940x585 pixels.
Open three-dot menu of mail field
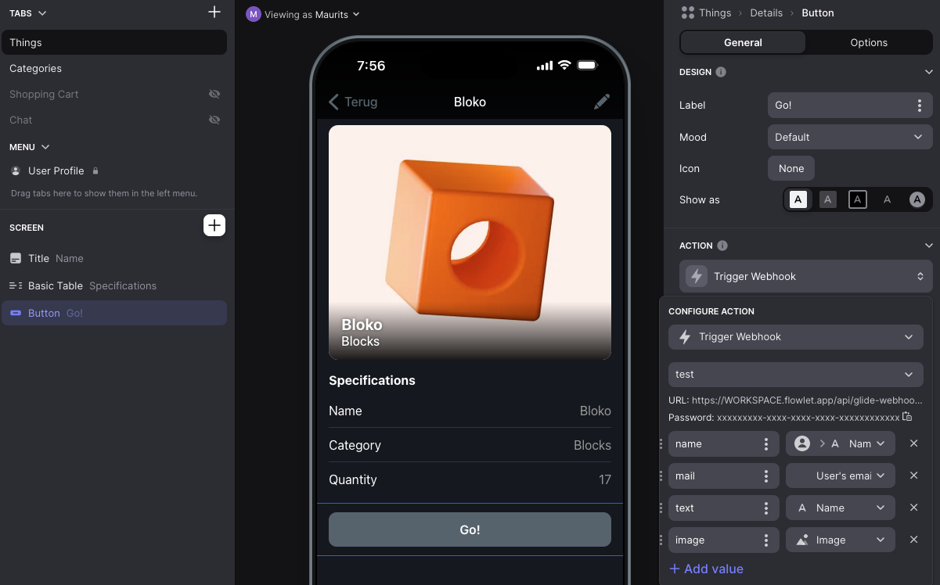pyautogui.click(x=766, y=476)
